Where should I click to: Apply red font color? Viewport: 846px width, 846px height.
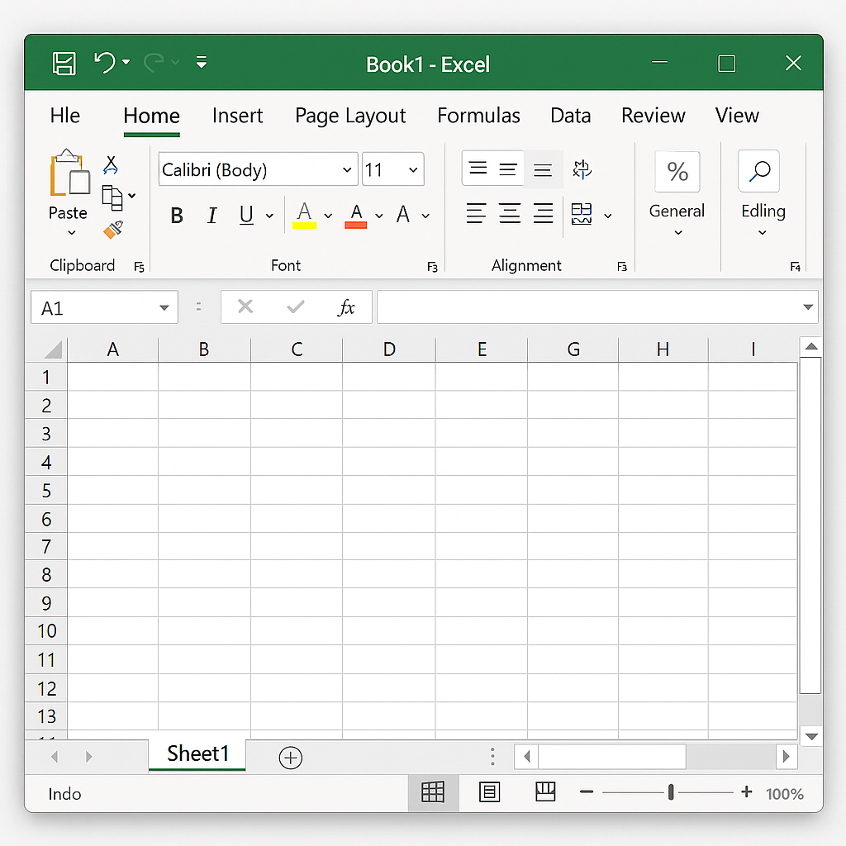356,216
